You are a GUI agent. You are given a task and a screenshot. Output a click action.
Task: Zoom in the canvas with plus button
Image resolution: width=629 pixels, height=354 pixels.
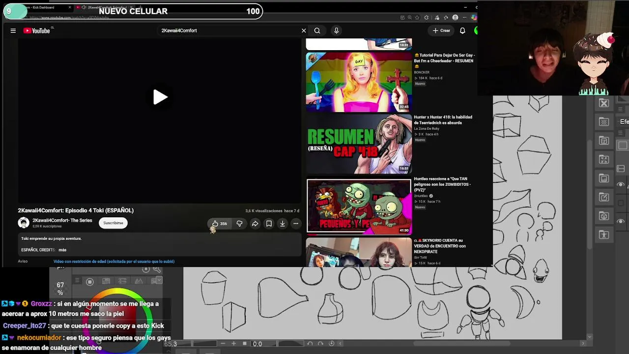[233, 344]
